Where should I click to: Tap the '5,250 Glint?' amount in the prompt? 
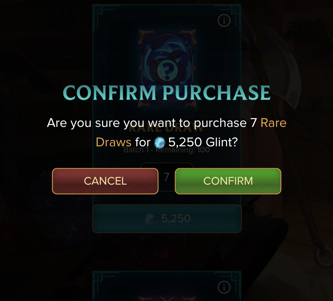tap(203, 142)
